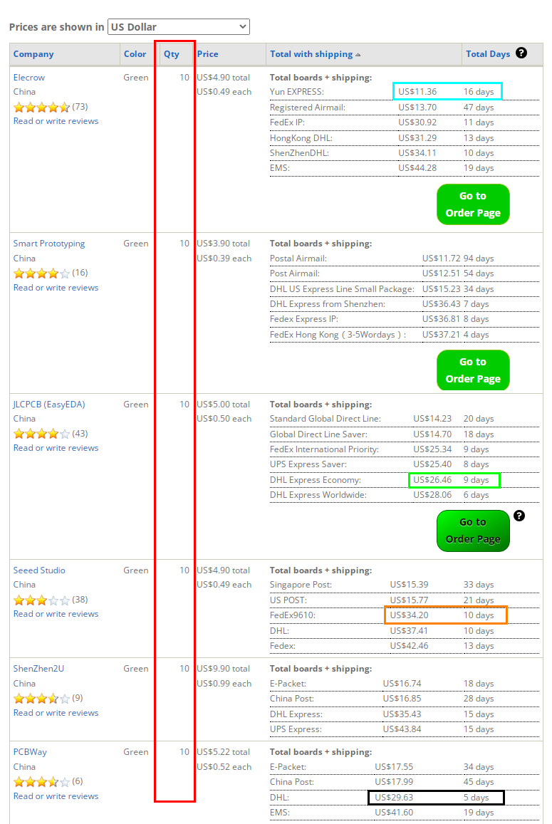
Task: Click Elecrow price US$4.90 total
Action: tap(224, 77)
